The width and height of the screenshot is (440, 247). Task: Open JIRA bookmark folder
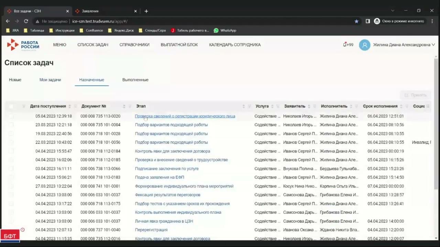[13, 30]
